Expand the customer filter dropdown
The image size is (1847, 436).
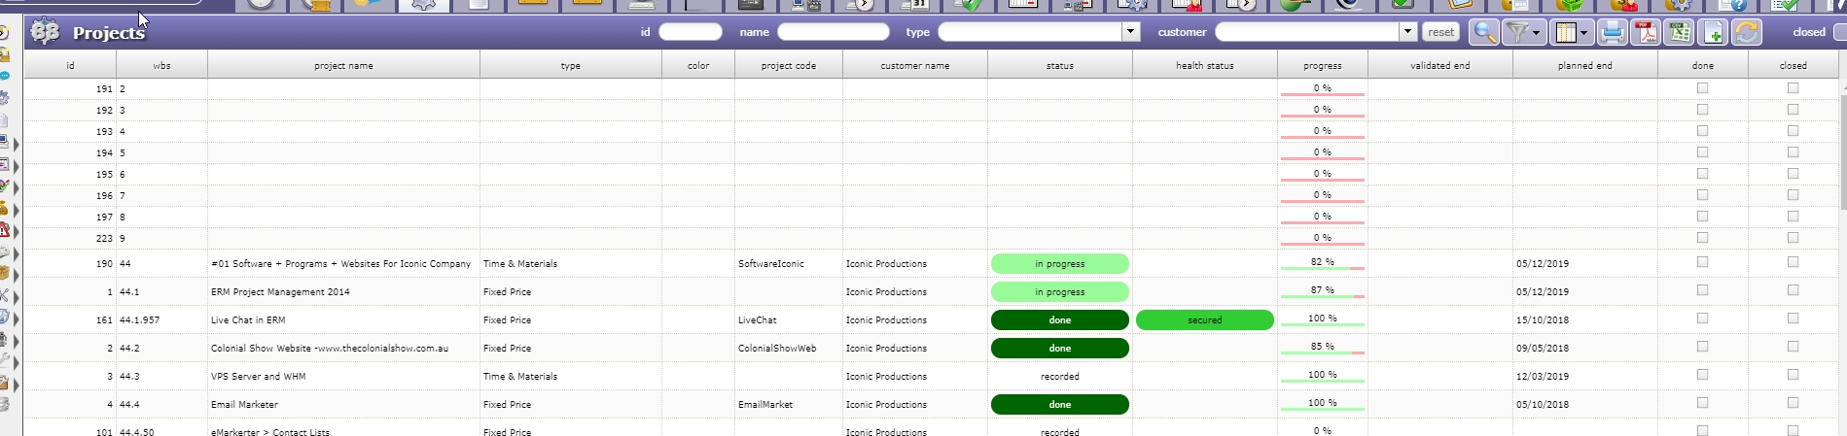(x=1407, y=32)
